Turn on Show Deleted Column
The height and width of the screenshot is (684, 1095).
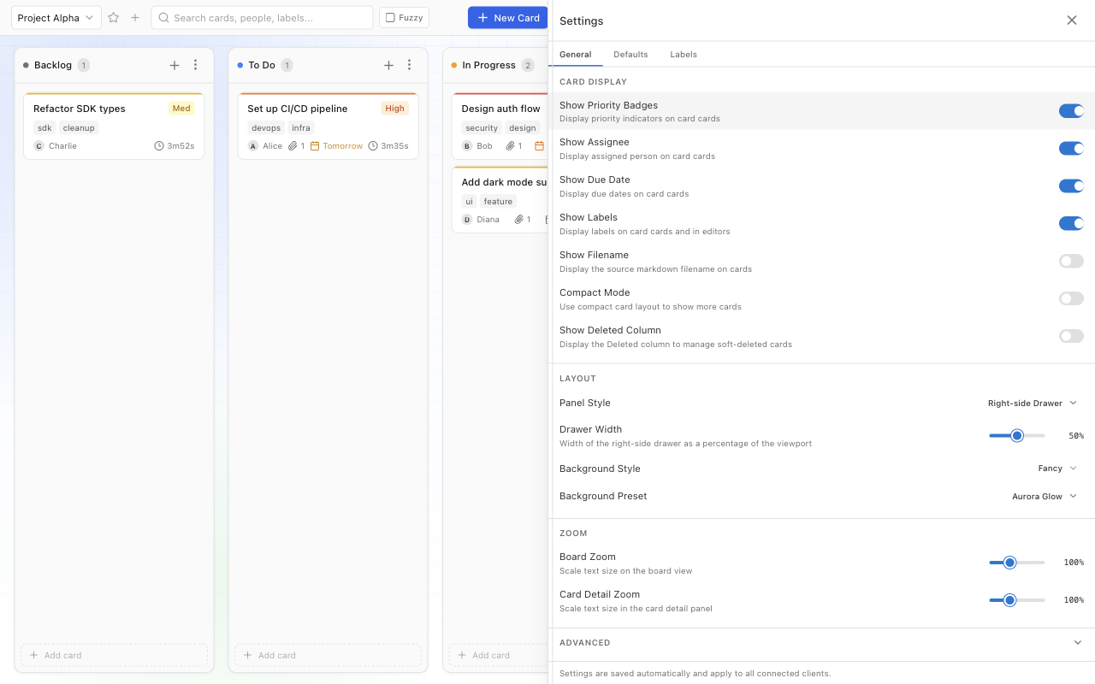[1071, 336]
